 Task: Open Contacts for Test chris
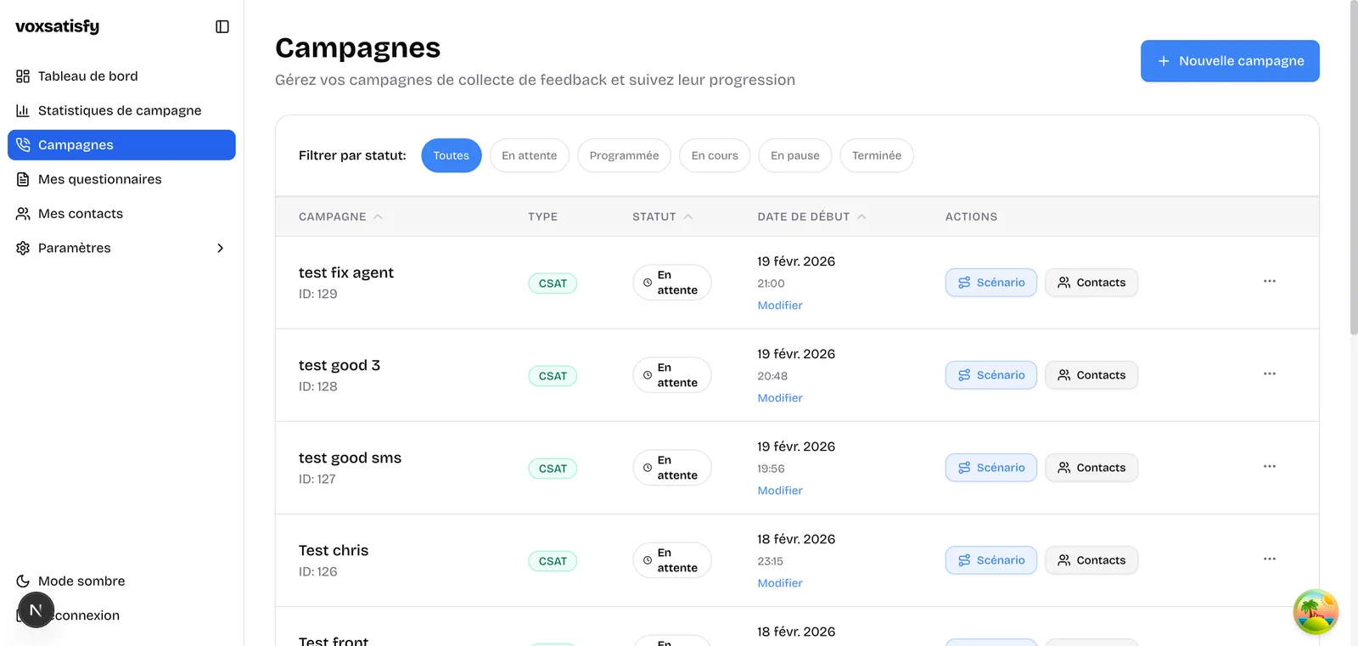pyautogui.click(x=1091, y=560)
